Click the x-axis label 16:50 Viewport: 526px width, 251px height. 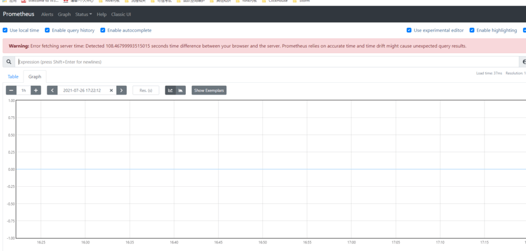pos(262,242)
